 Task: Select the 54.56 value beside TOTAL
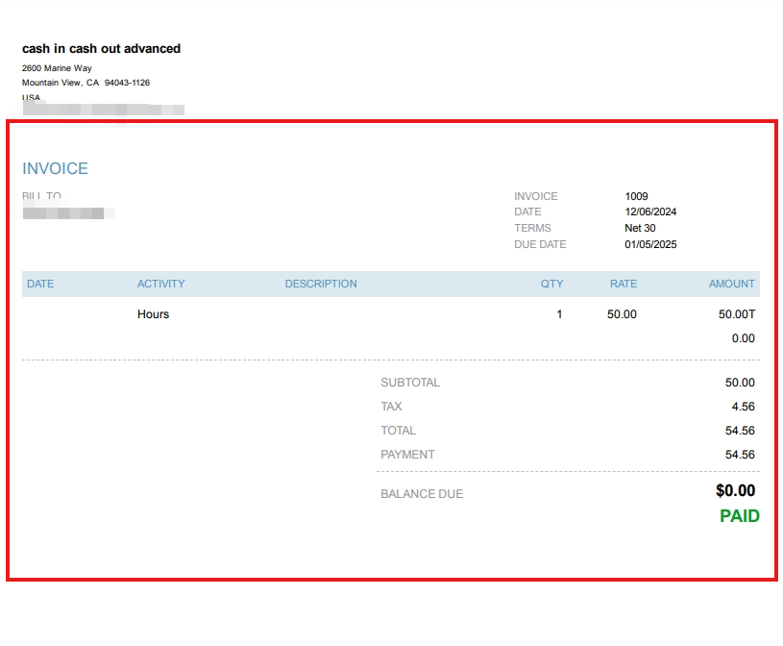tap(740, 430)
